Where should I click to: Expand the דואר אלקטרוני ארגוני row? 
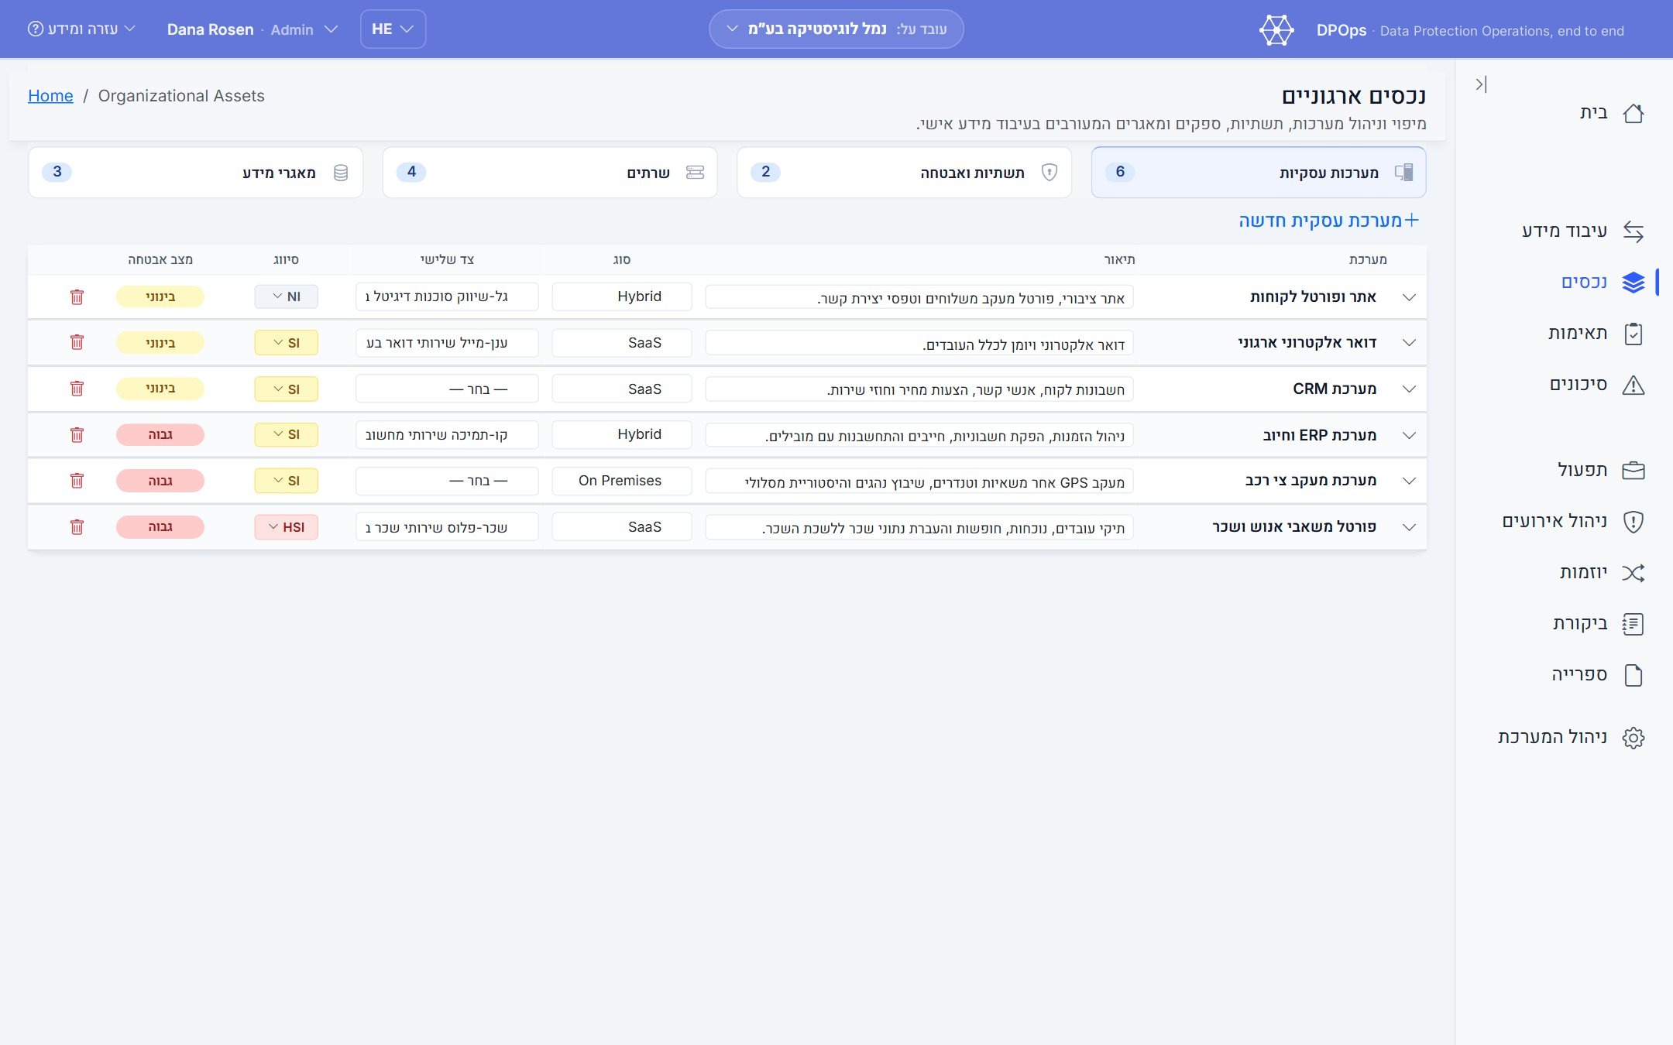tap(1409, 343)
